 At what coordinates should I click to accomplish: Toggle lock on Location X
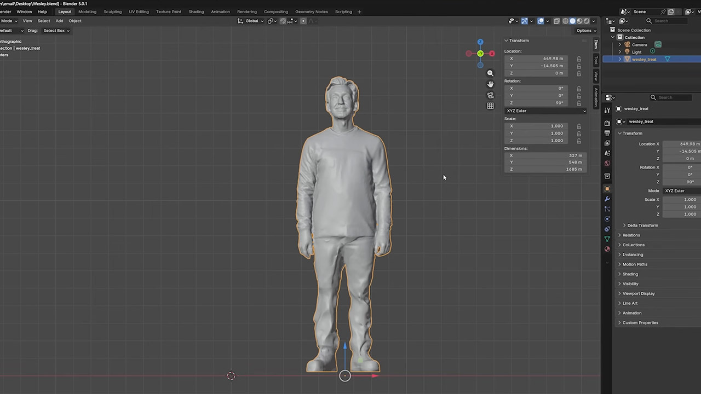579,59
